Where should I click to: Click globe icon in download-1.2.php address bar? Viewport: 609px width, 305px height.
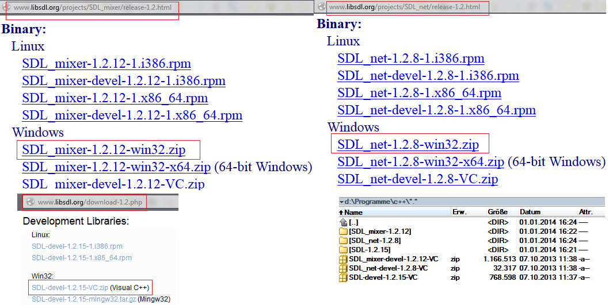coord(31,202)
